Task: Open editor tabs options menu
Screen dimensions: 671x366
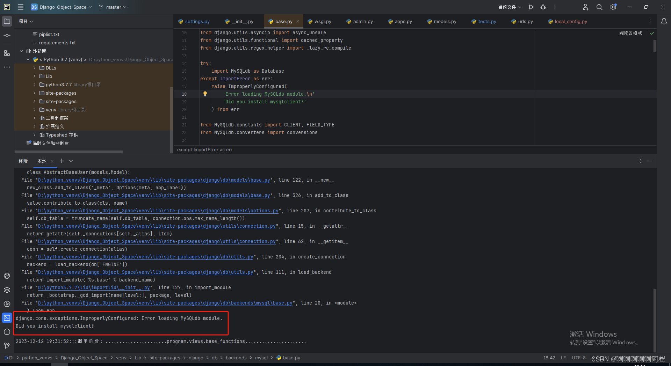Action: point(650,21)
